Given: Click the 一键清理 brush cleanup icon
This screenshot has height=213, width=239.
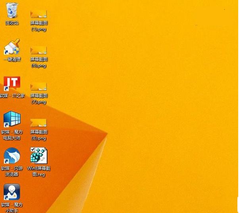Looking at the screenshot, I should (x=12, y=47).
